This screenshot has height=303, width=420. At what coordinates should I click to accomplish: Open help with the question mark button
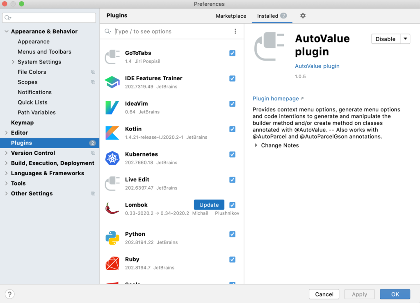[10, 294]
